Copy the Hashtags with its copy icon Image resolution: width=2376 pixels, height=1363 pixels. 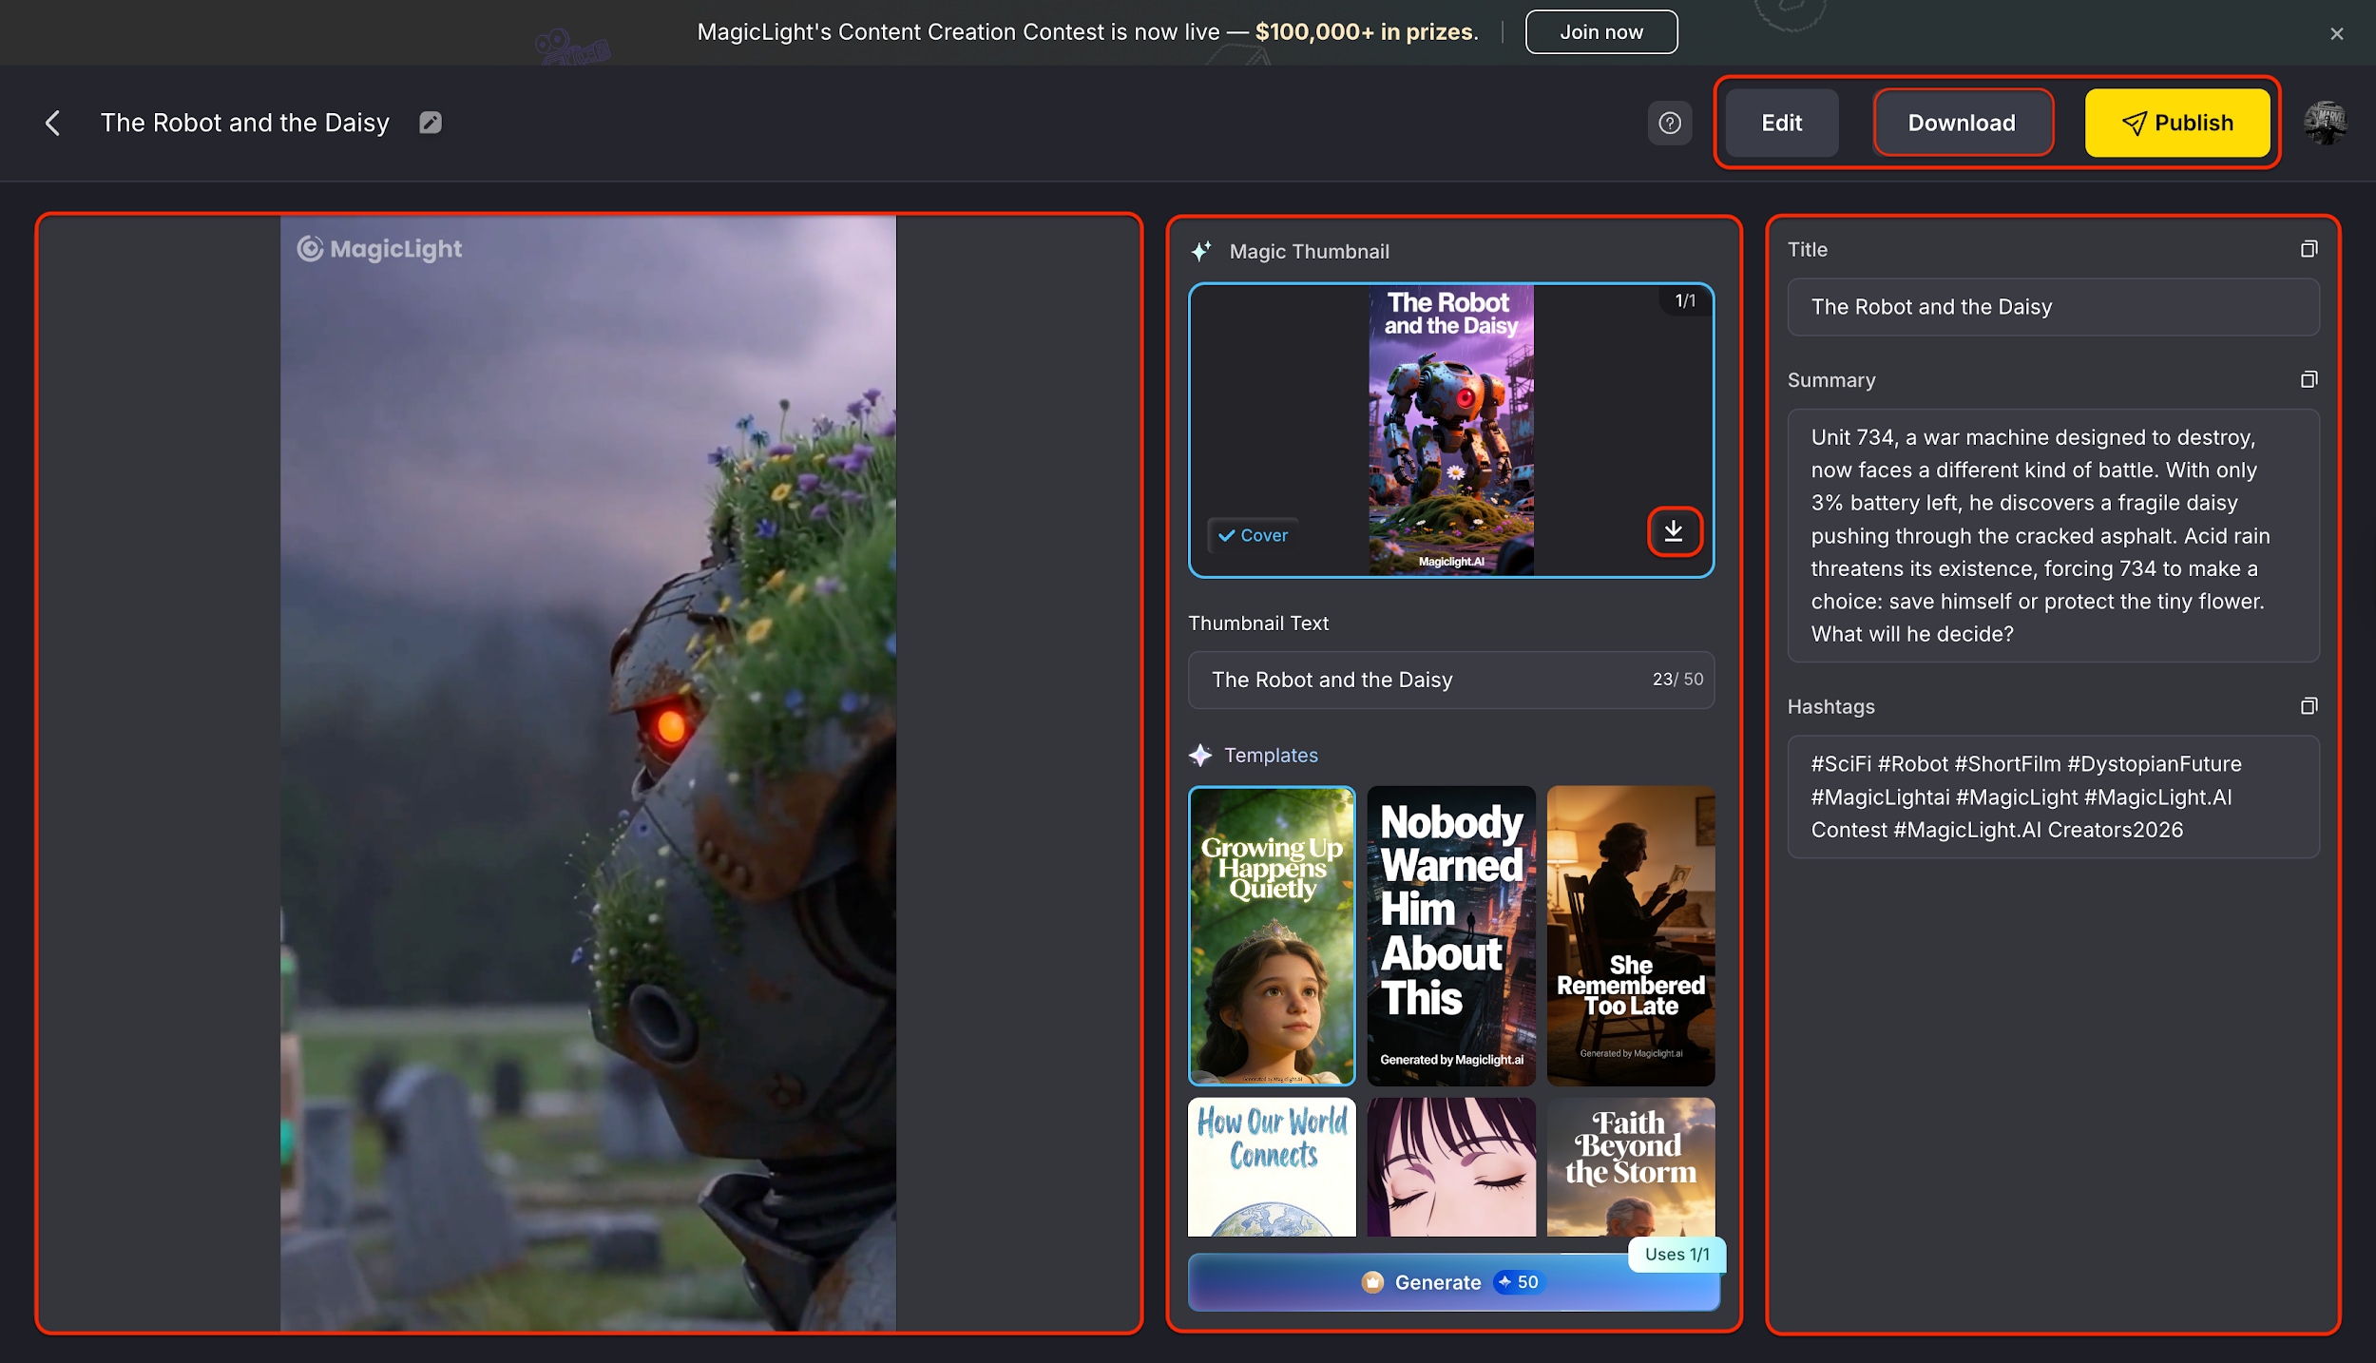tap(2309, 706)
